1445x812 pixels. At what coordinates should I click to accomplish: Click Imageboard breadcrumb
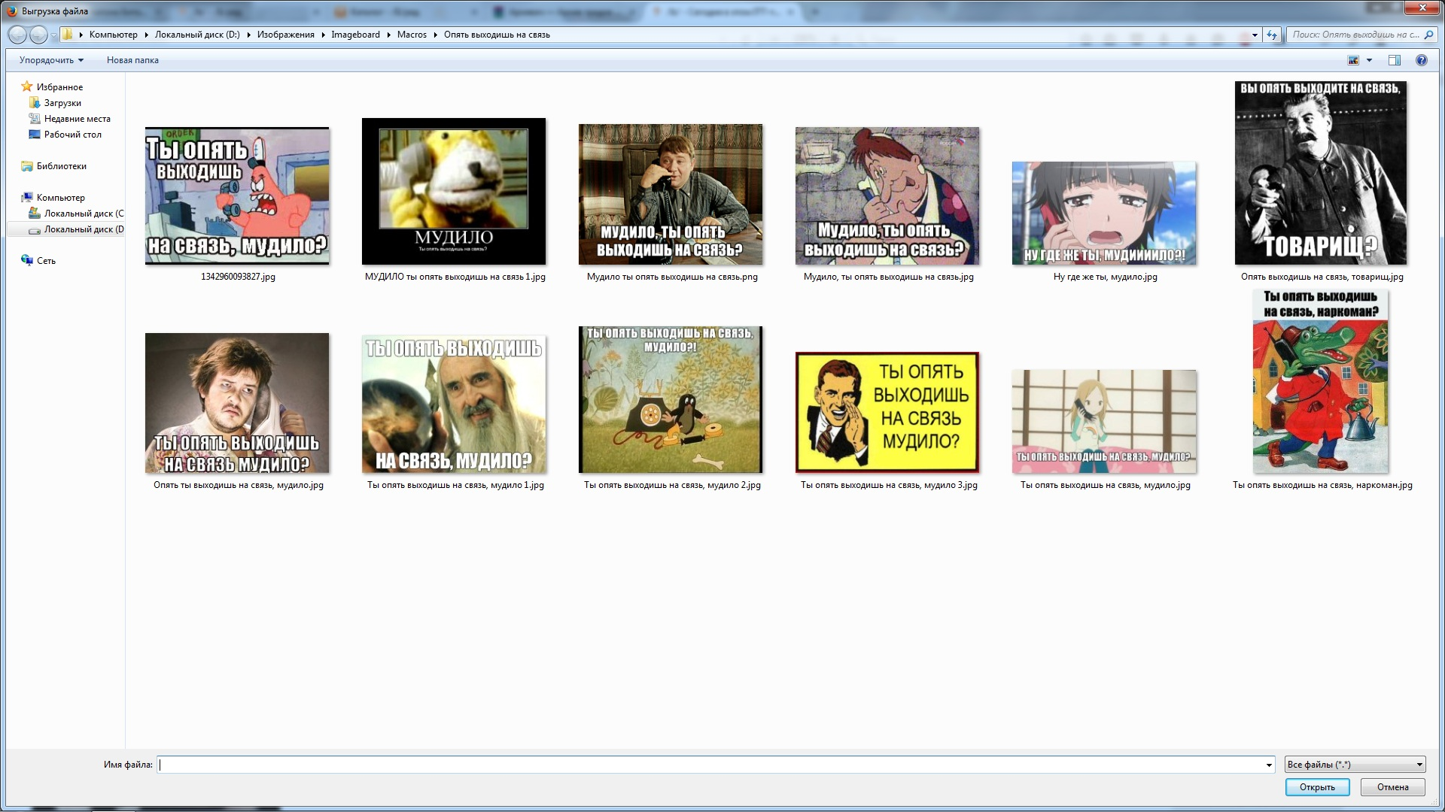coord(355,35)
